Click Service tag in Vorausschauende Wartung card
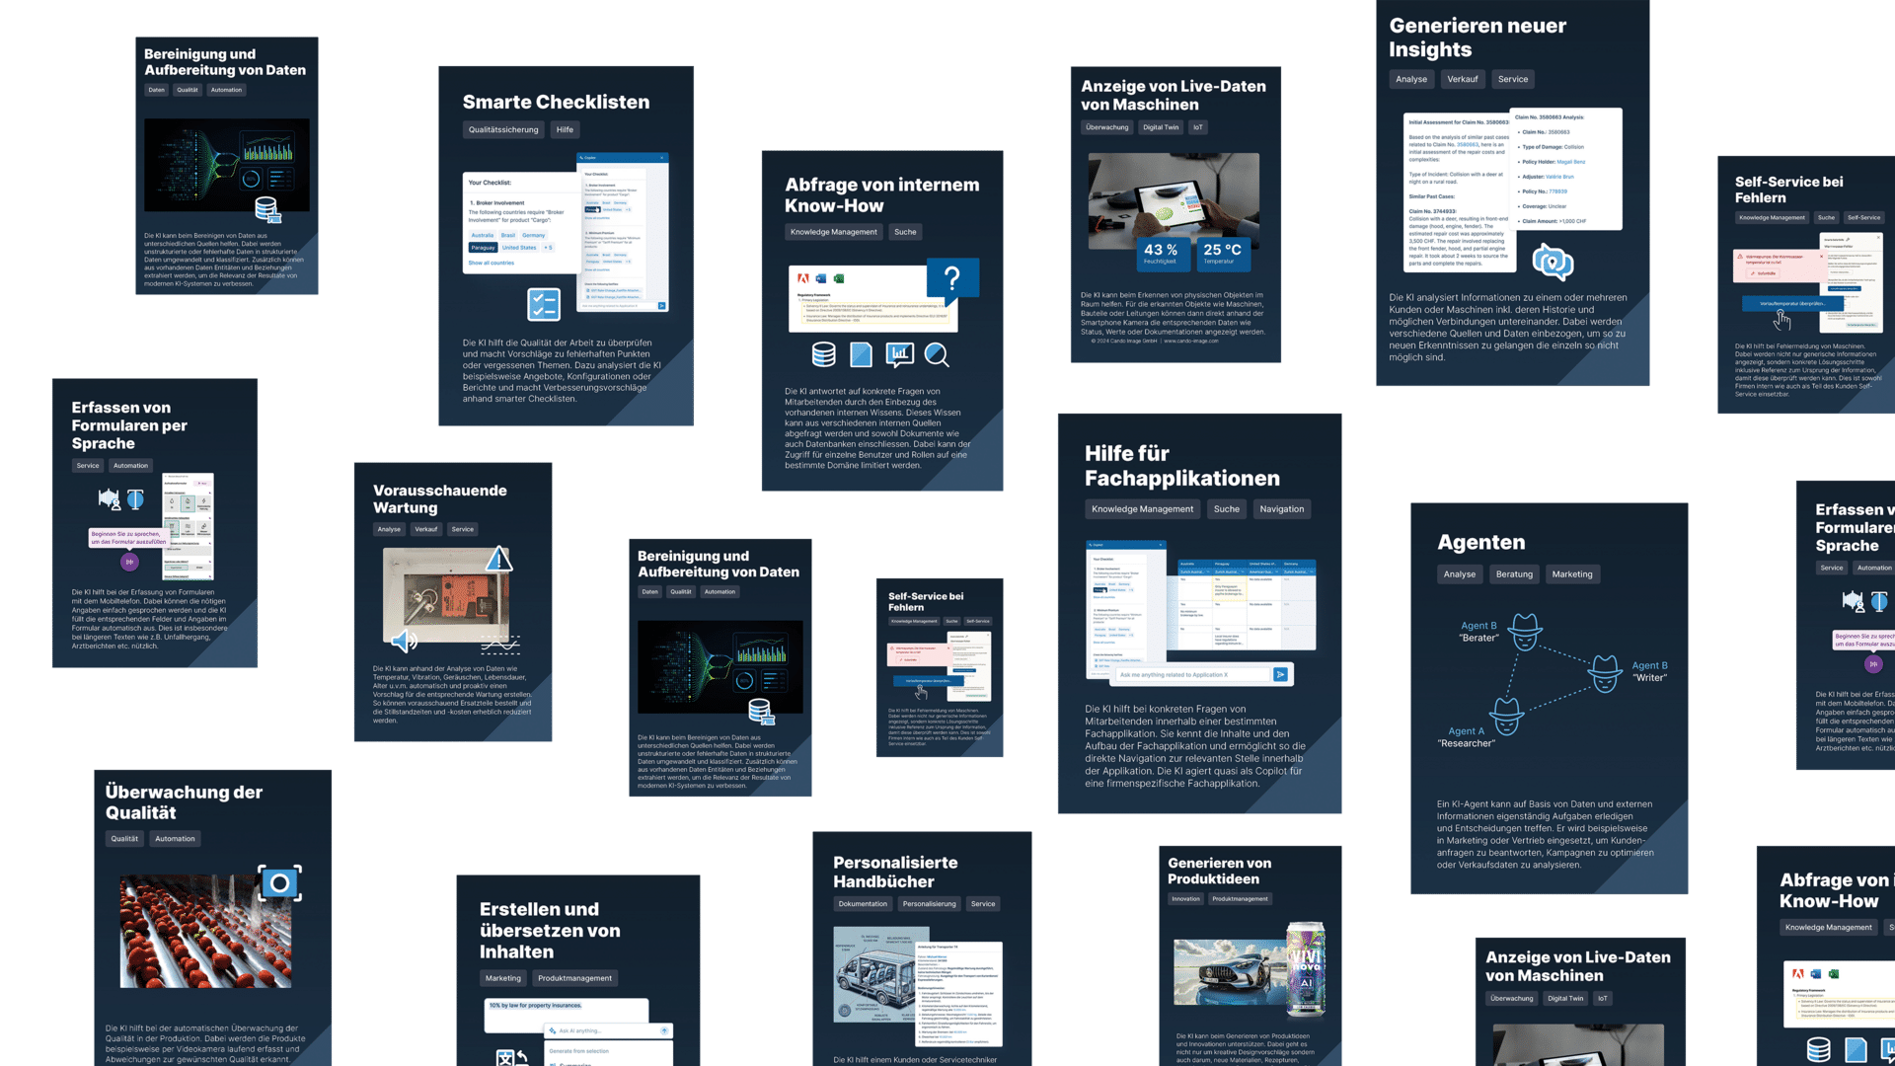The height and width of the screenshot is (1066, 1895). 463,529
